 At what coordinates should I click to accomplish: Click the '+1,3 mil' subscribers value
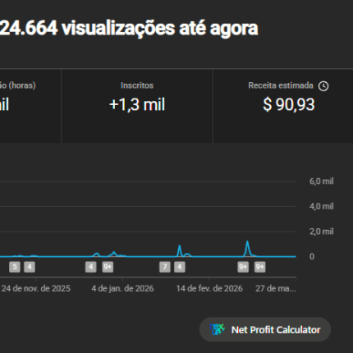[137, 104]
